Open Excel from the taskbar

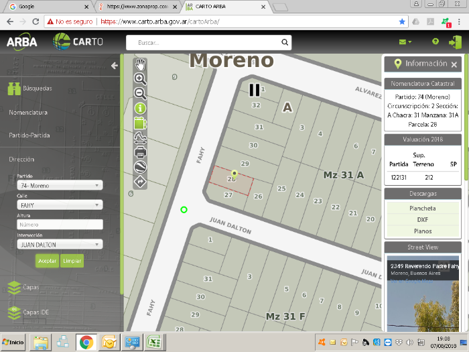[x=154, y=342]
